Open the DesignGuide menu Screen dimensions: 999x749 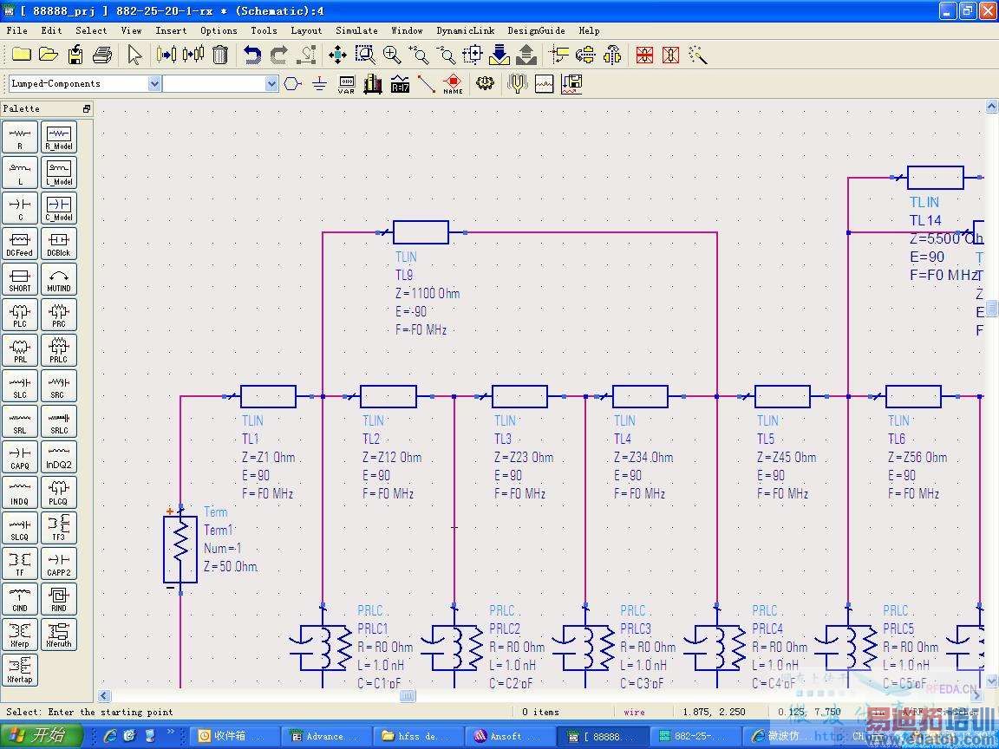(x=536, y=30)
